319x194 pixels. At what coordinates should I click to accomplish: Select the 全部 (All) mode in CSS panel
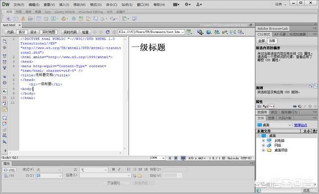(261, 41)
